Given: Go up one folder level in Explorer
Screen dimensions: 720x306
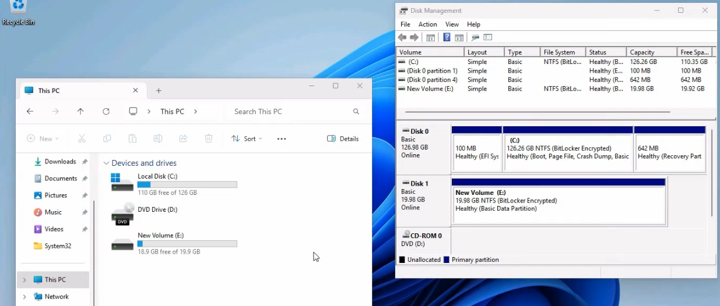Looking at the screenshot, I should (x=80, y=111).
